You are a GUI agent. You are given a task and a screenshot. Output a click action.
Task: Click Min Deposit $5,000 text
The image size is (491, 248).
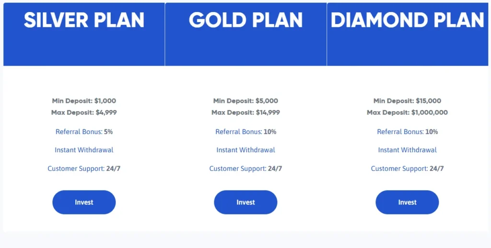point(245,101)
